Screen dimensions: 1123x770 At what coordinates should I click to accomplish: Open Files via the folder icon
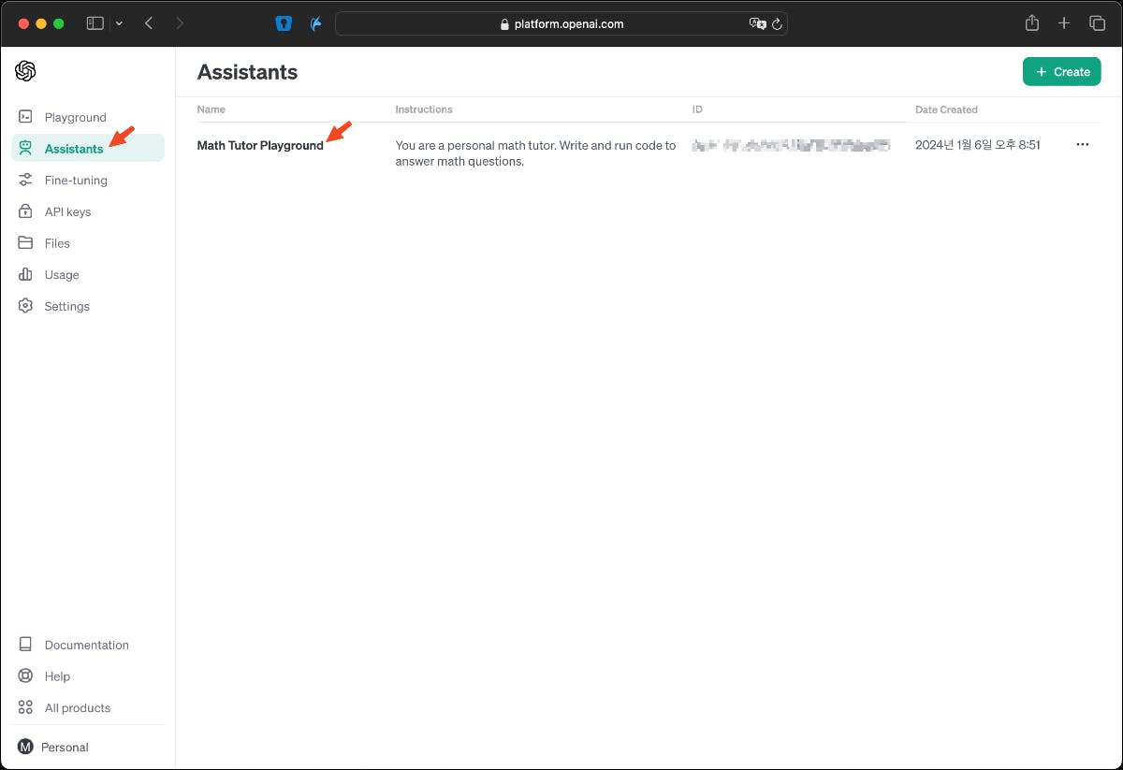[x=26, y=243]
